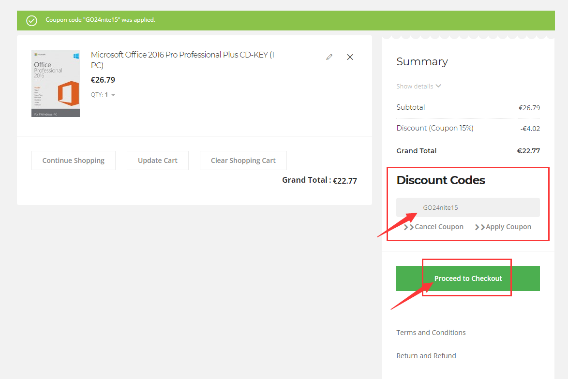This screenshot has width=568, height=379.
Task: Focus the discount code input field
Action: click(468, 207)
